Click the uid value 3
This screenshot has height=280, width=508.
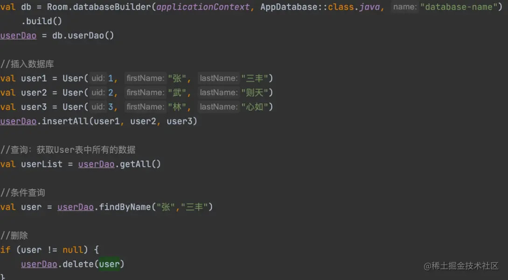click(x=111, y=107)
